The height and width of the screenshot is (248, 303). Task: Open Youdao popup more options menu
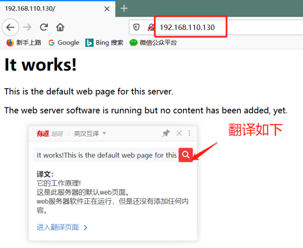click(x=189, y=133)
